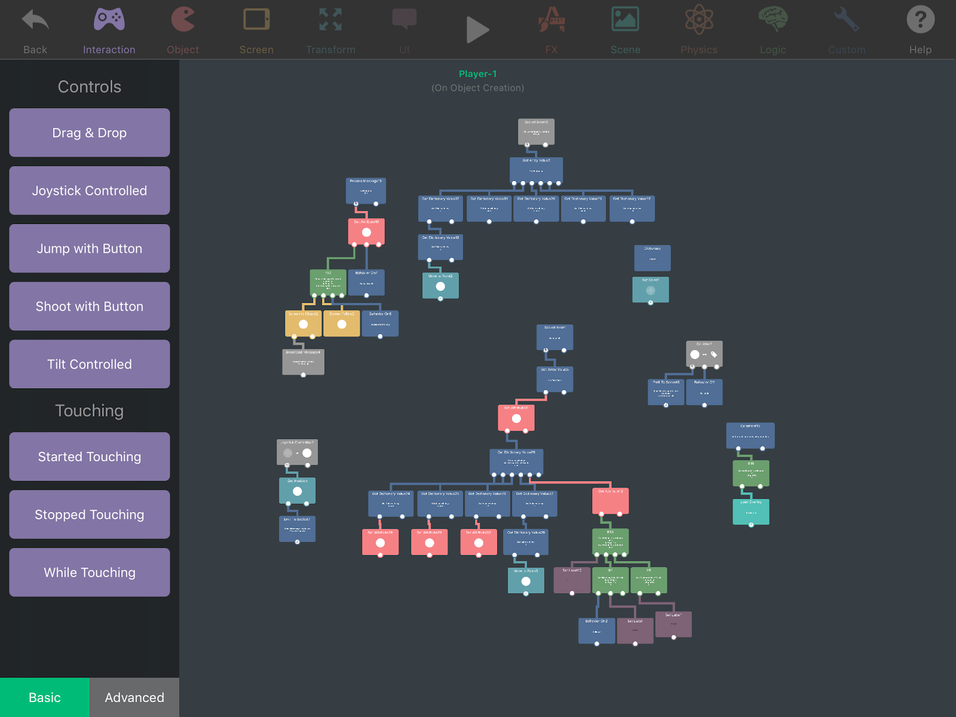Play the project preview
This screenshot has height=717, width=956.
click(477, 30)
